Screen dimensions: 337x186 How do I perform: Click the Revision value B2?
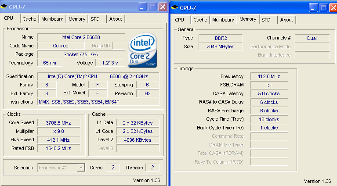(148, 93)
